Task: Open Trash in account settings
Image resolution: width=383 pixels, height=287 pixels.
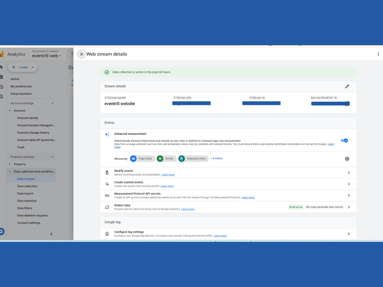Action: [x=21, y=147]
